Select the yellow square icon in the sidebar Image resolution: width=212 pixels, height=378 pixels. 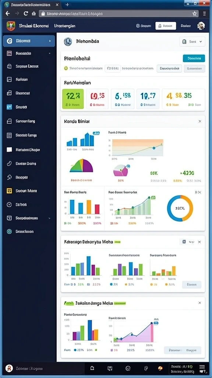click(9, 191)
